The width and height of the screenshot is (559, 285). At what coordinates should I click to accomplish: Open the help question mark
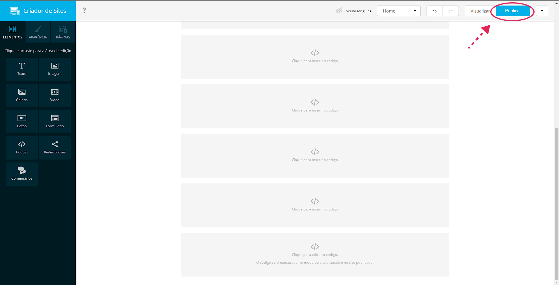click(84, 10)
